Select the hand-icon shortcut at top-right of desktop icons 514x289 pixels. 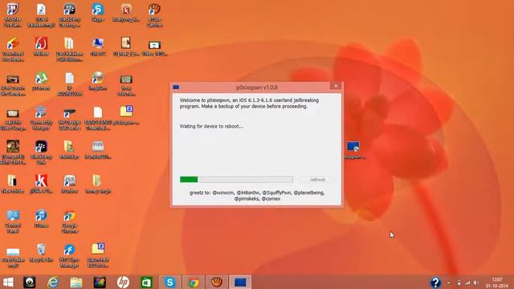[154, 14]
